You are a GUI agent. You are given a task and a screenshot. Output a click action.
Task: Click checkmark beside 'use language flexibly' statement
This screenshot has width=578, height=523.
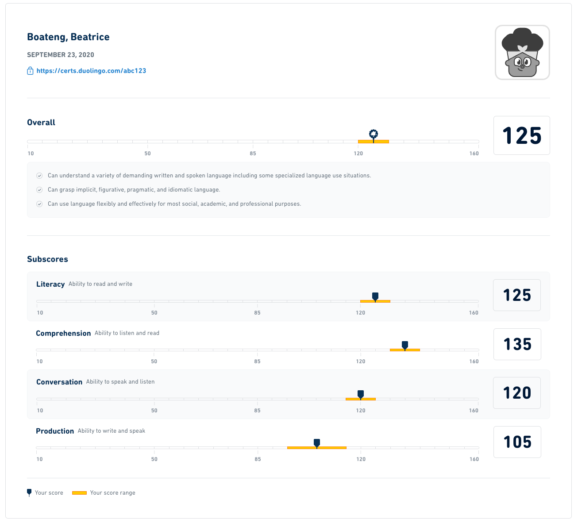pos(39,204)
